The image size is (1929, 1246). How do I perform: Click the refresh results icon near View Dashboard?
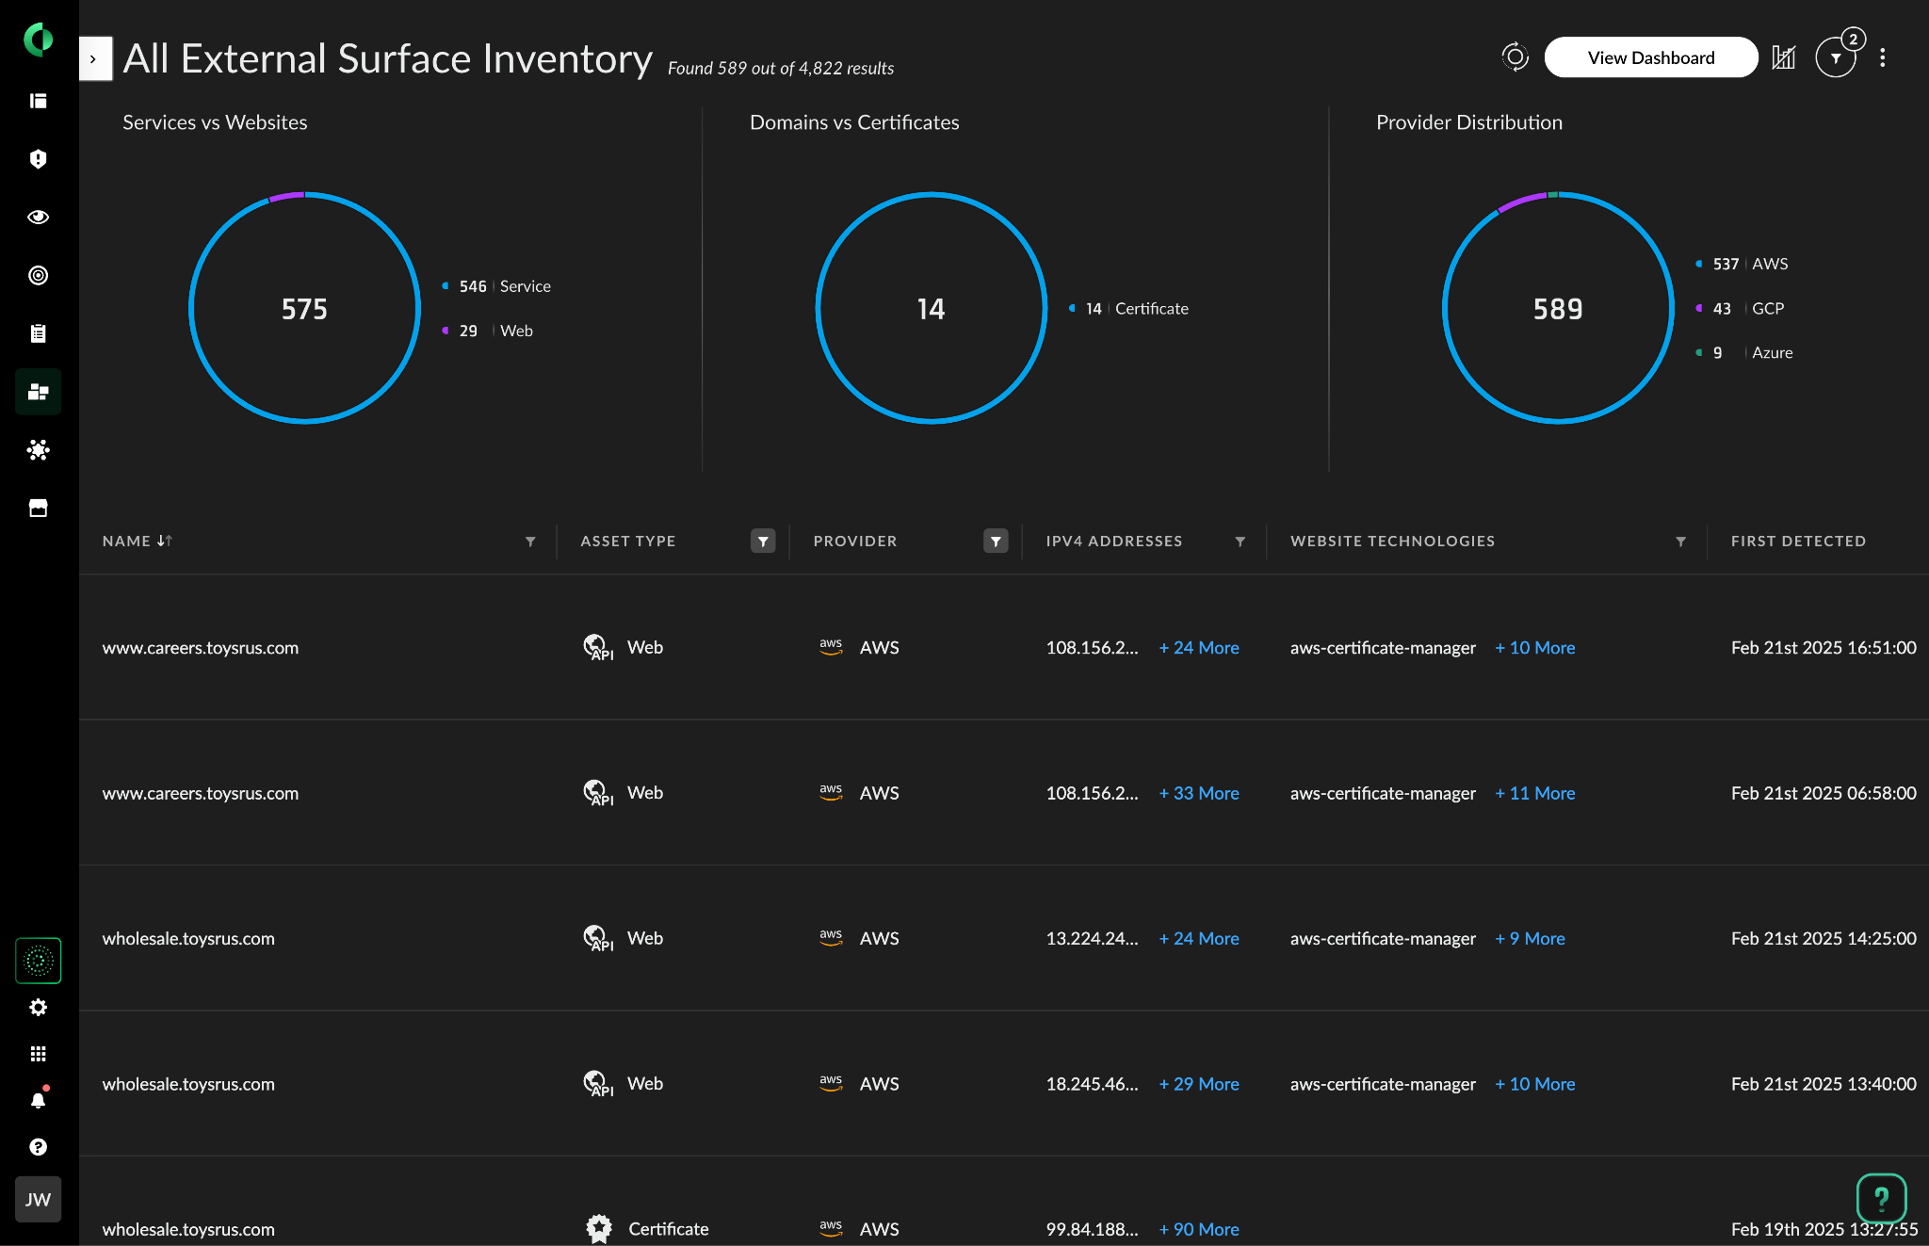[1514, 57]
